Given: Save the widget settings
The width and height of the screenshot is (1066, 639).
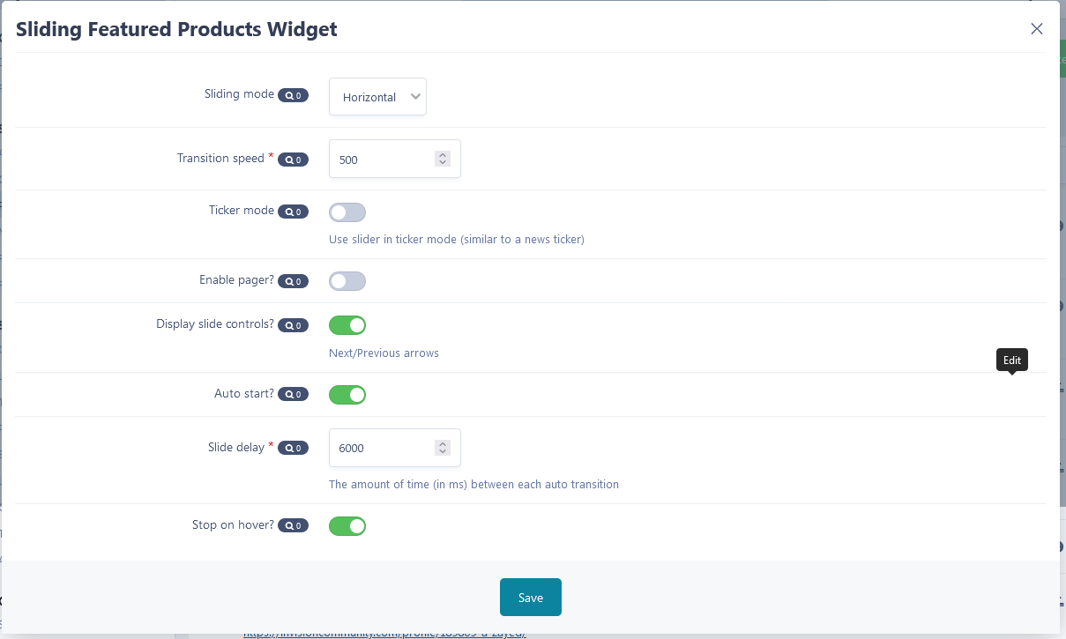Looking at the screenshot, I should (x=531, y=598).
